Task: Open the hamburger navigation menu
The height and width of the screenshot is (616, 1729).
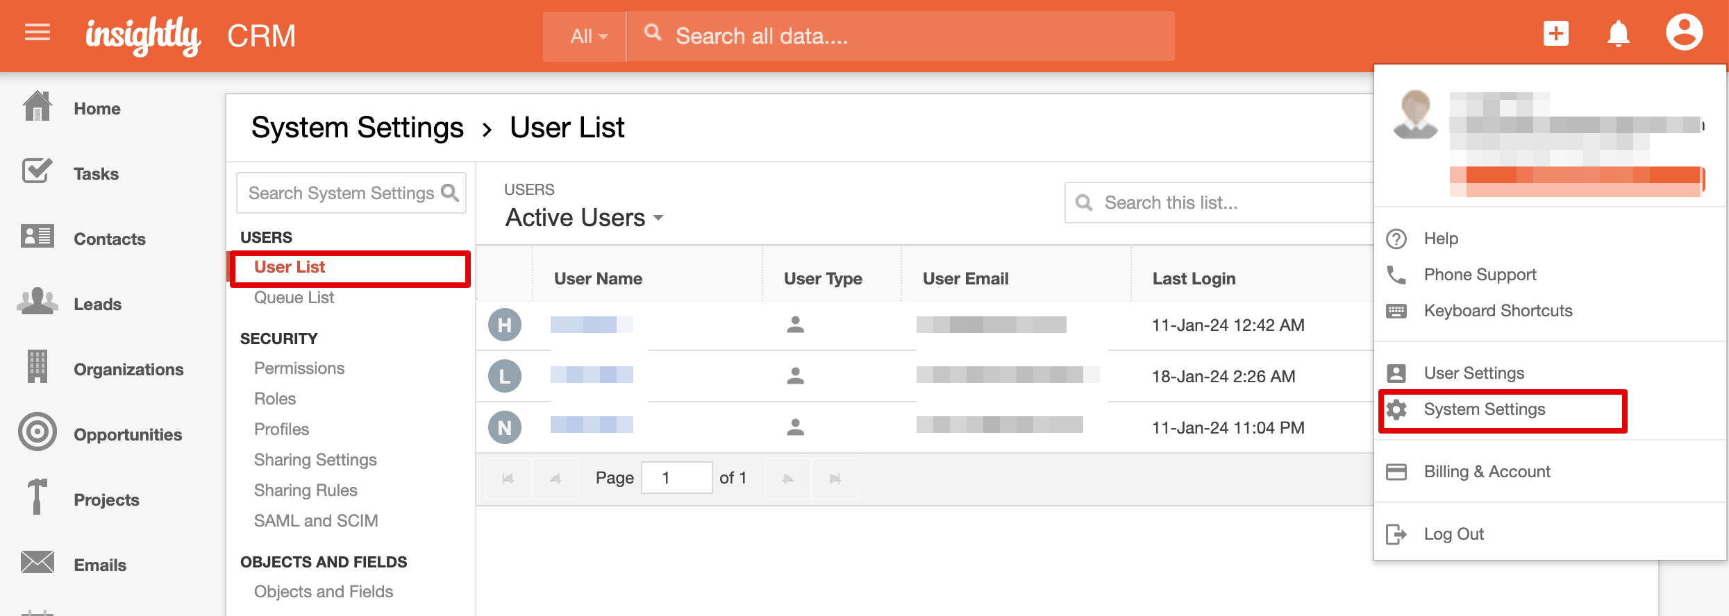Action: (37, 33)
